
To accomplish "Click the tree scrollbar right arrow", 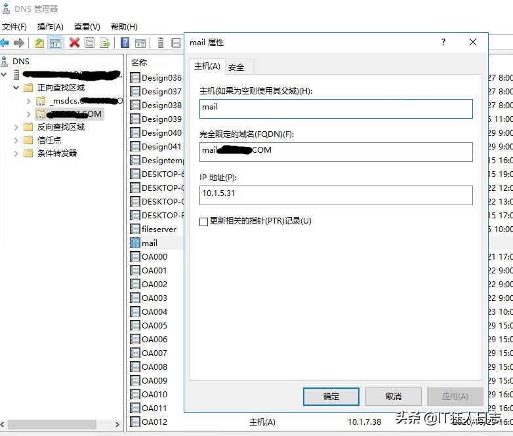I will click(x=117, y=424).
